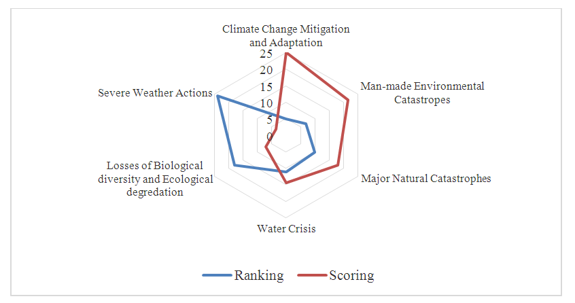Click the blue Ranking legend line marker
Image resolution: width=575 pixels, height=303 pixels.
point(217,275)
